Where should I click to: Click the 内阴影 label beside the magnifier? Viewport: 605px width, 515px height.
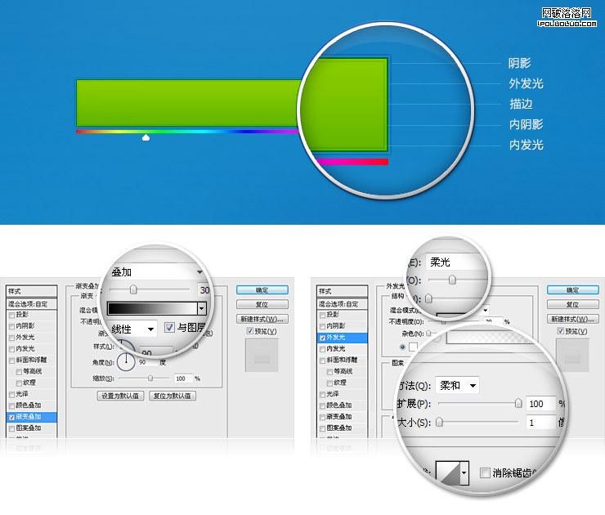526,124
